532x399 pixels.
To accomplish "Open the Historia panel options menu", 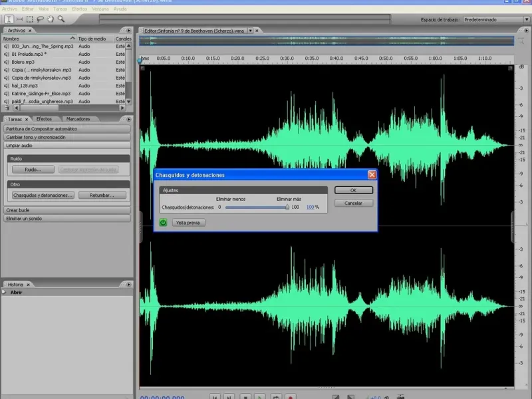I will 128,285.
